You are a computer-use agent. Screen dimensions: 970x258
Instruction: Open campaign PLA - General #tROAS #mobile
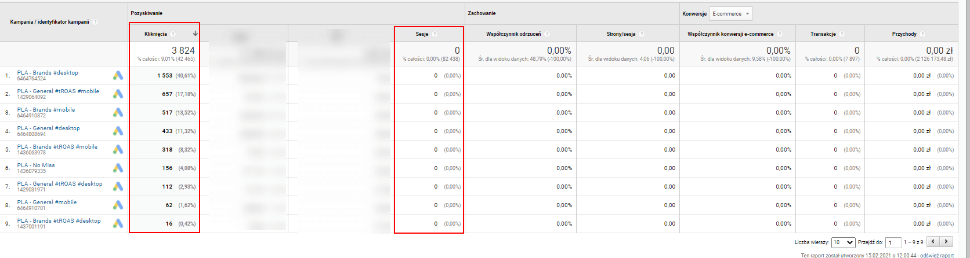coord(58,91)
